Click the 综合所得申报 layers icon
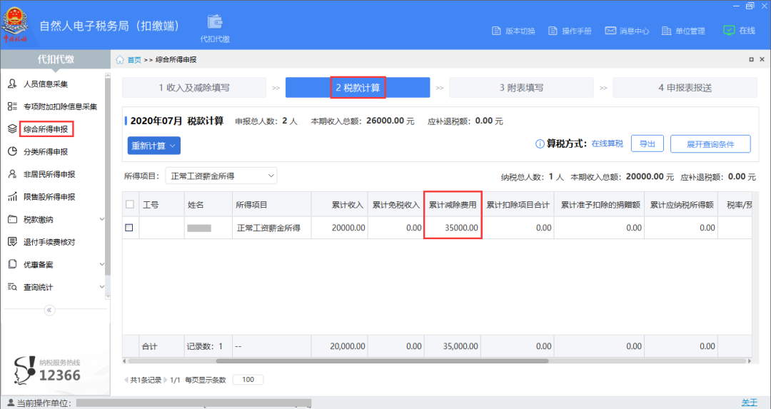 pyautogui.click(x=12, y=128)
